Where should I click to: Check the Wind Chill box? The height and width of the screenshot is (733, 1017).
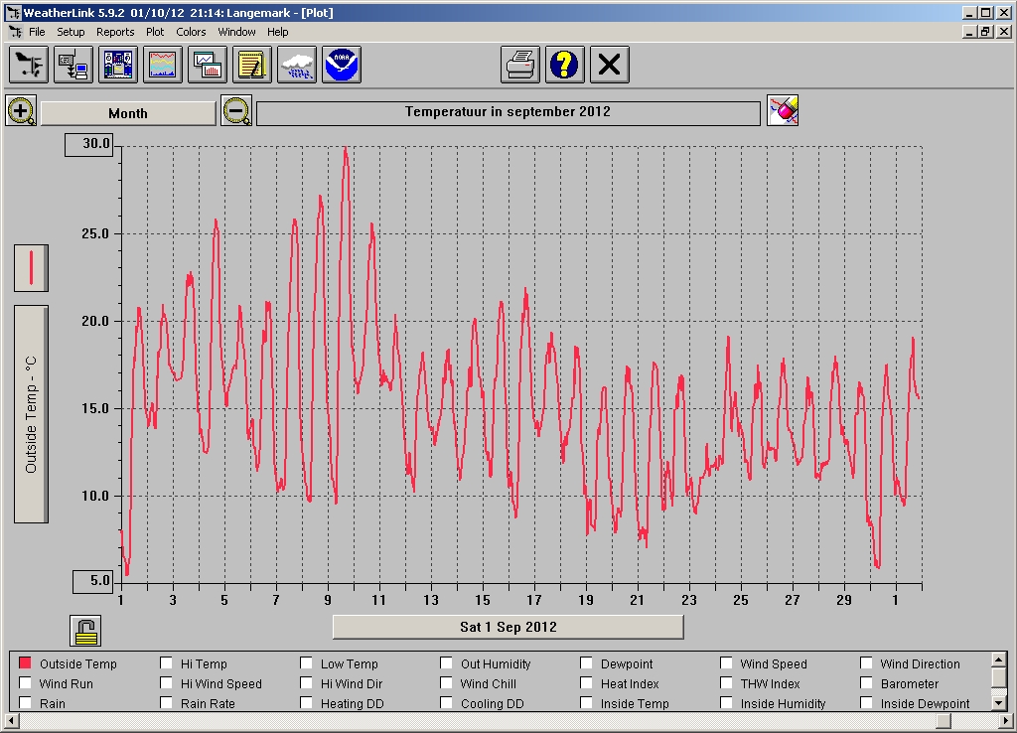coord(446,683)
